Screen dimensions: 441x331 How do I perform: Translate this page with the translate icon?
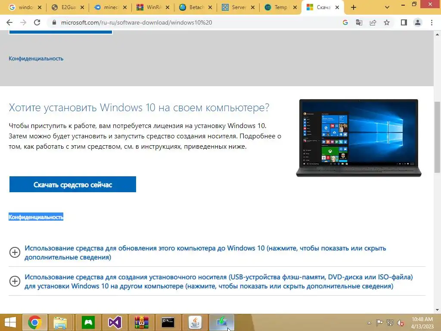(x=359, y=22)
